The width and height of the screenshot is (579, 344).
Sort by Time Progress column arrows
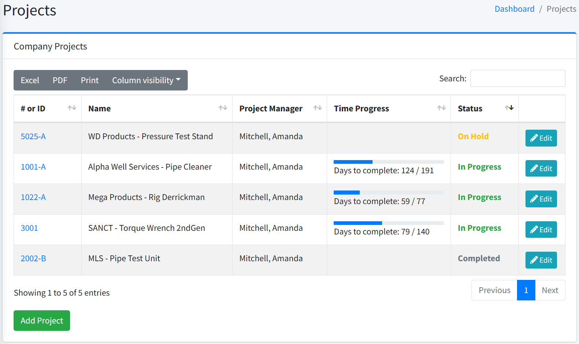[x=441, y=108]
